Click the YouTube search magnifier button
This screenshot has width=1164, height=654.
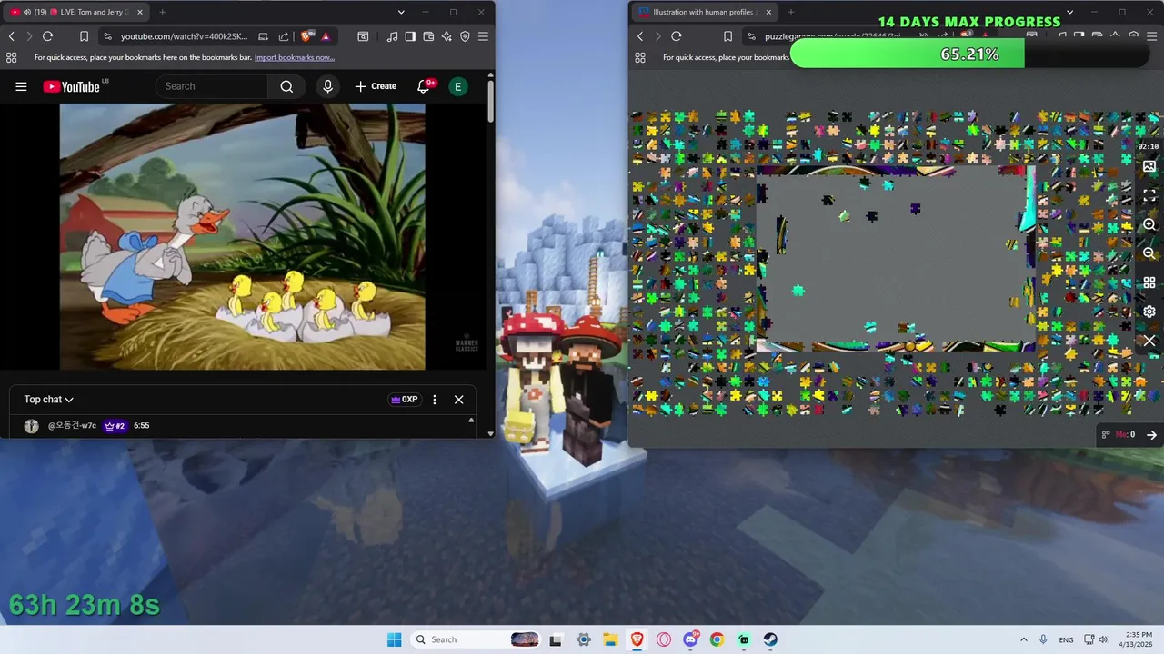point(286,86)
